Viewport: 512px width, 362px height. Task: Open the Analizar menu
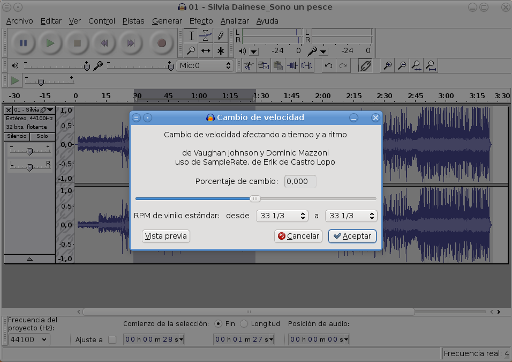235,21
